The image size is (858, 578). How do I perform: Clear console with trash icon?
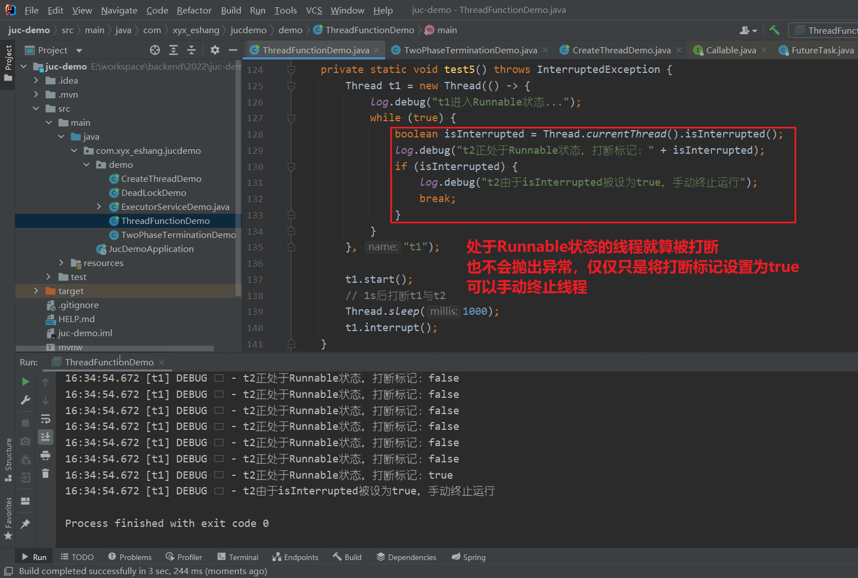coord(45,474)
